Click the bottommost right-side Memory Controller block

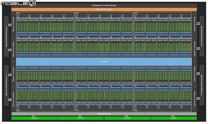tap(195, 99)
